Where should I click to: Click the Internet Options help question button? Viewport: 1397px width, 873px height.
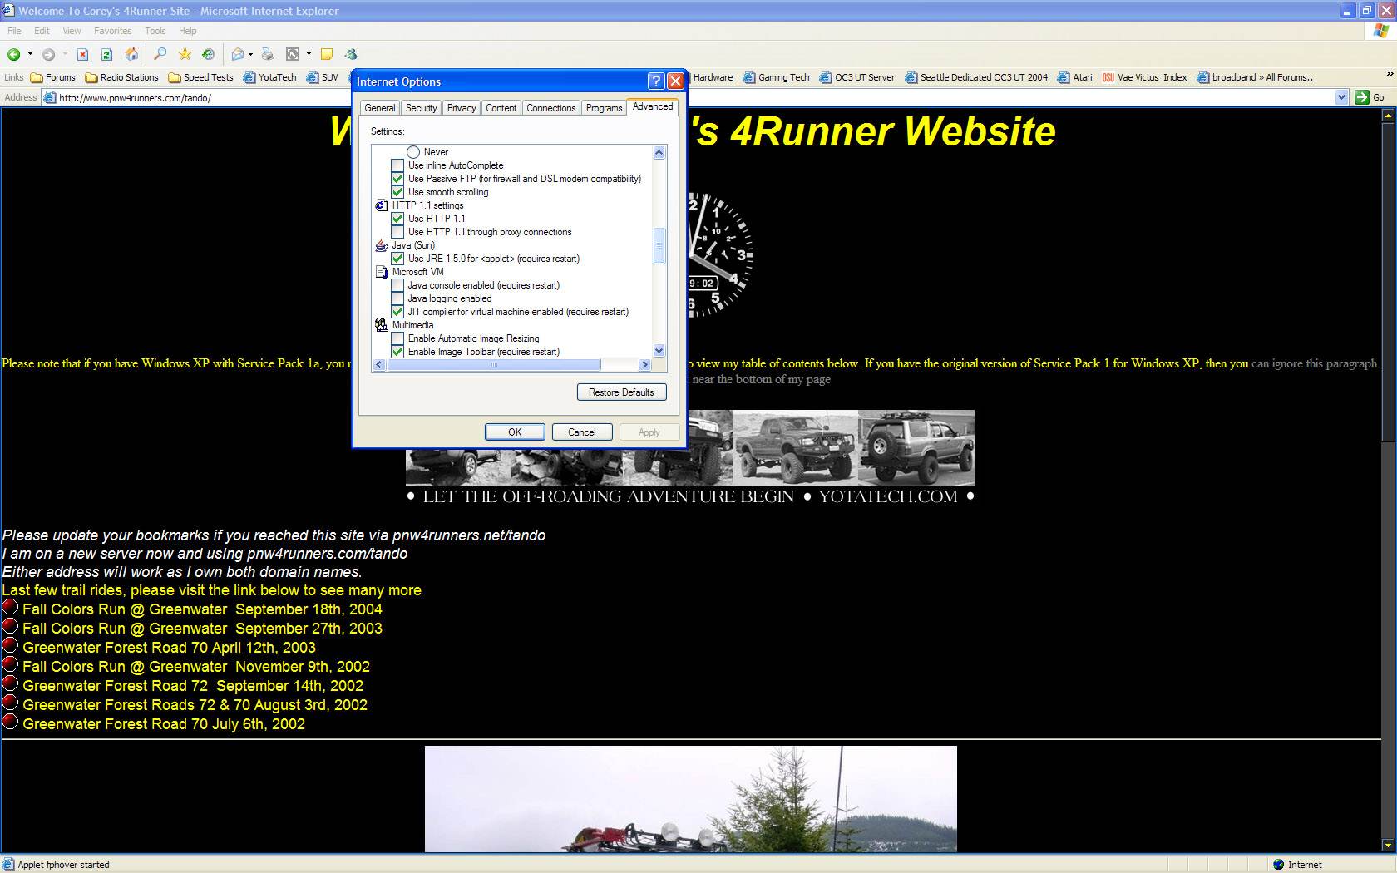656,81
